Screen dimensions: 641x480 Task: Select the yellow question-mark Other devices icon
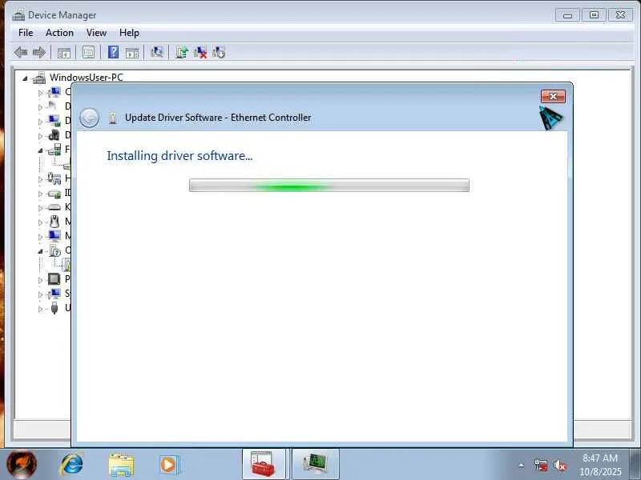54,250
